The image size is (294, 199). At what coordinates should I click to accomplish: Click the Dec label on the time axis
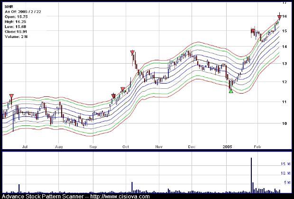(x=192, y=147)
